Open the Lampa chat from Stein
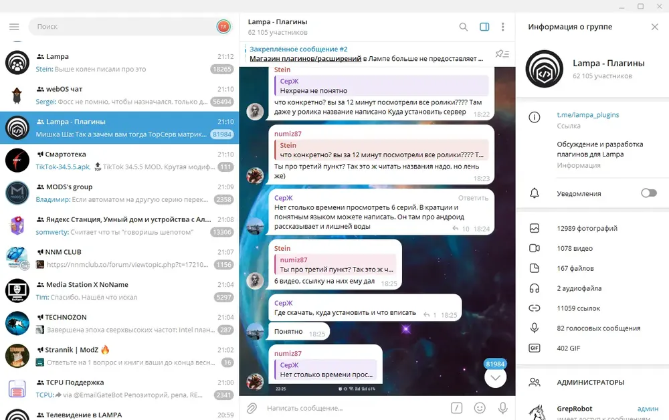The width and height of the screenshot is (669, 420). pyautogui.click(x=120, y=63)
